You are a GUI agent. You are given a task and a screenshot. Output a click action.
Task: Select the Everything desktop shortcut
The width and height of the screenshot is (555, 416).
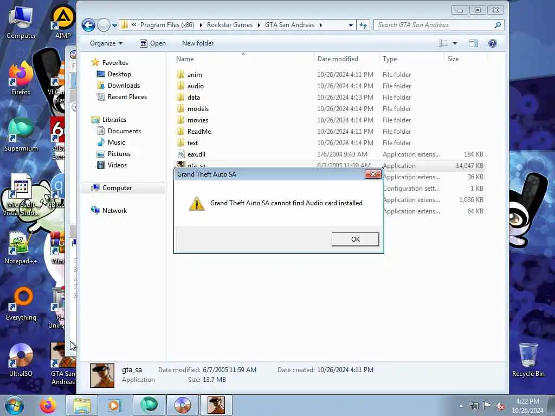tap(21, 304)
